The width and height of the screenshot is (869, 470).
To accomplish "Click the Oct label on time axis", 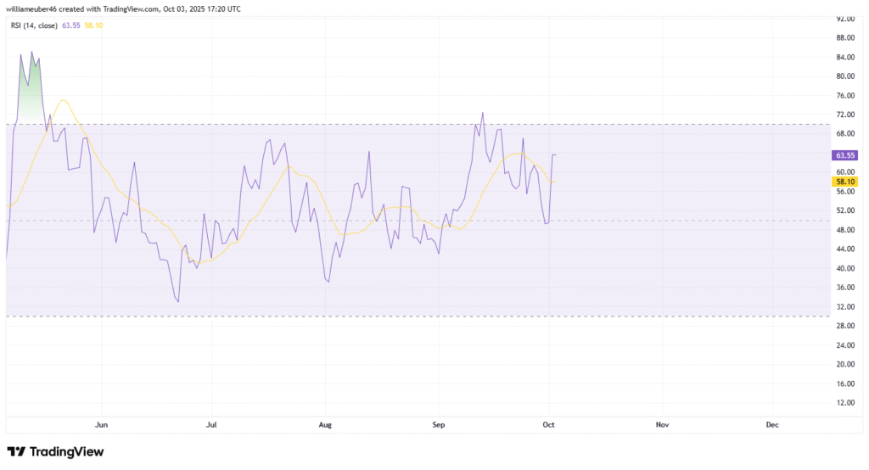I will (x=549, y=423).
